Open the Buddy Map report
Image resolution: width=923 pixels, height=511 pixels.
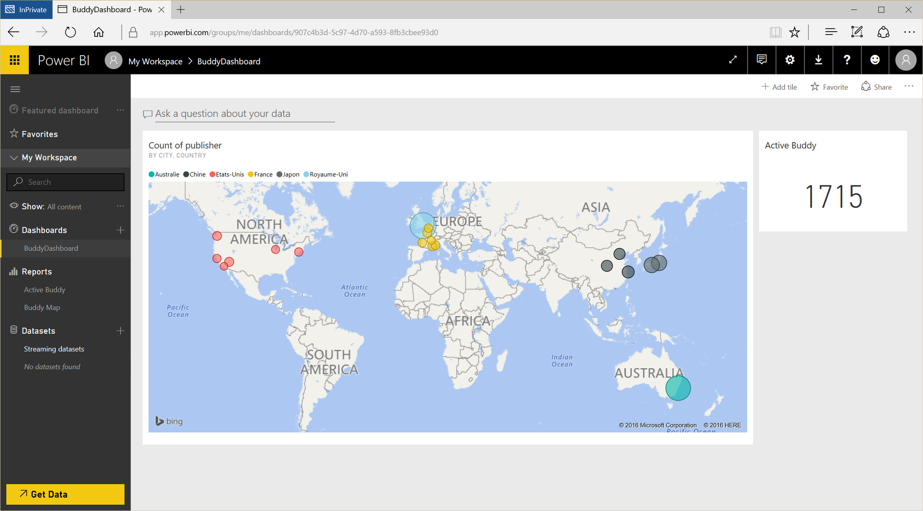[42, 307]
